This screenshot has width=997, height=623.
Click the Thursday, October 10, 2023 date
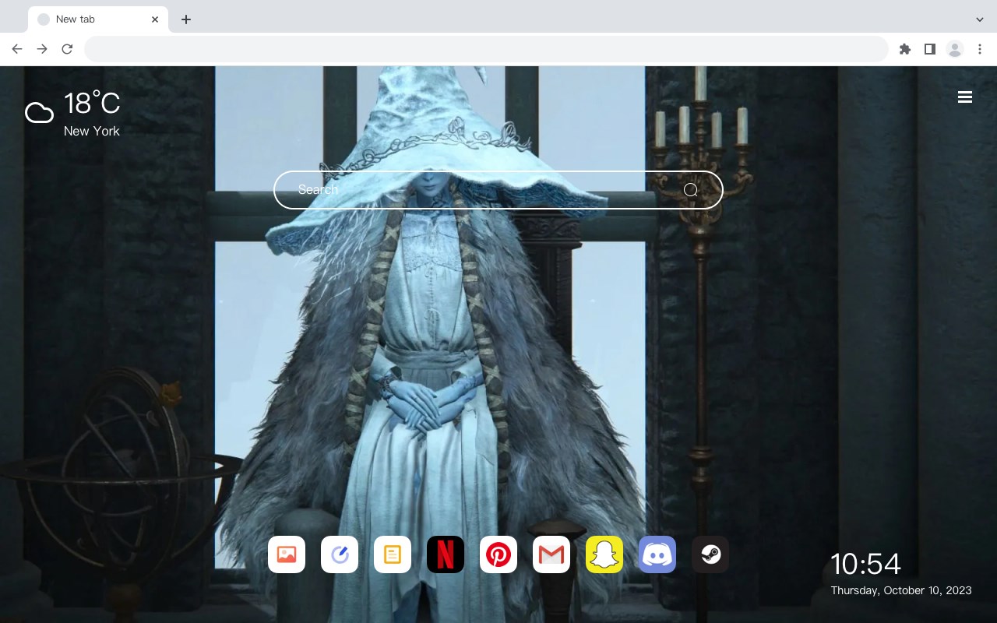(x=901, y=590)
